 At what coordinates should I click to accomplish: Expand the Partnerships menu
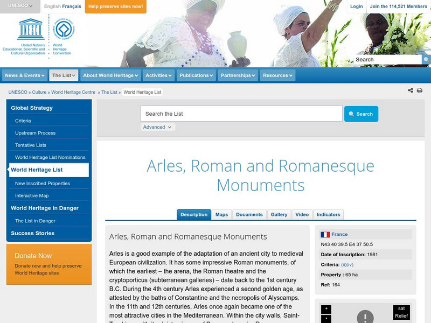tap(238, 75)
